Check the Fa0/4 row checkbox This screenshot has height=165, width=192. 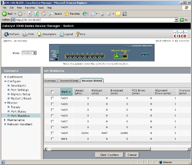point(53,104)
